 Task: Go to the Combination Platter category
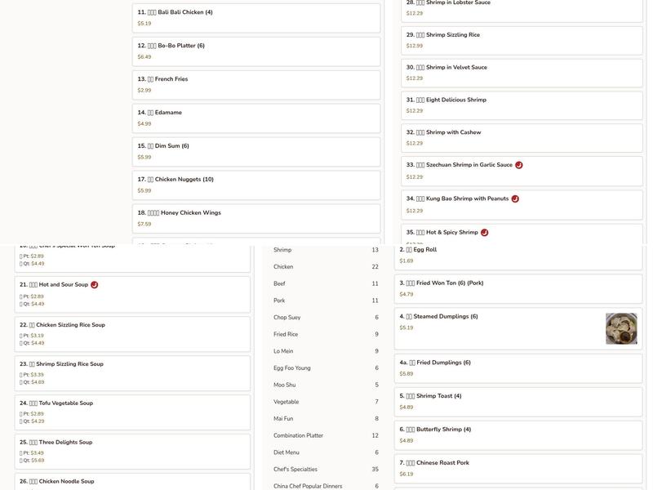pos(326,435)
